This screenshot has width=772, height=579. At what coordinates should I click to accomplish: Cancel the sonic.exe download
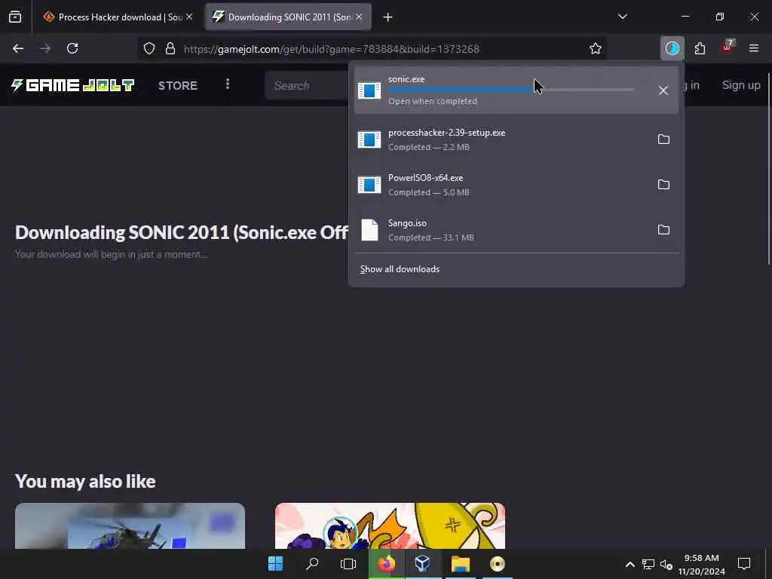point(663,90)
